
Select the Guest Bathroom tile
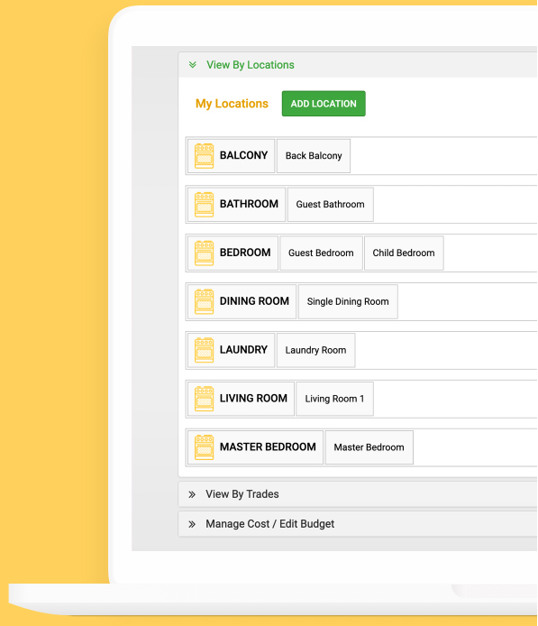coord(330,205)
